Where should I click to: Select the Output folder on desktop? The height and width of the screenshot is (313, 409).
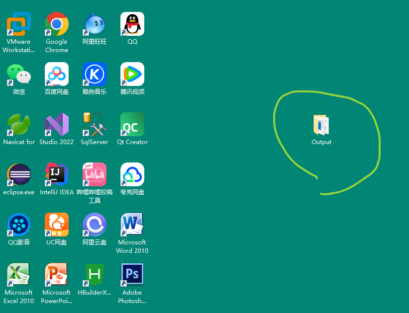[x=321, y=125]
